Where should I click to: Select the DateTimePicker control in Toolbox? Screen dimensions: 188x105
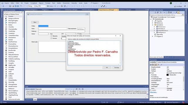pos(13,42)
